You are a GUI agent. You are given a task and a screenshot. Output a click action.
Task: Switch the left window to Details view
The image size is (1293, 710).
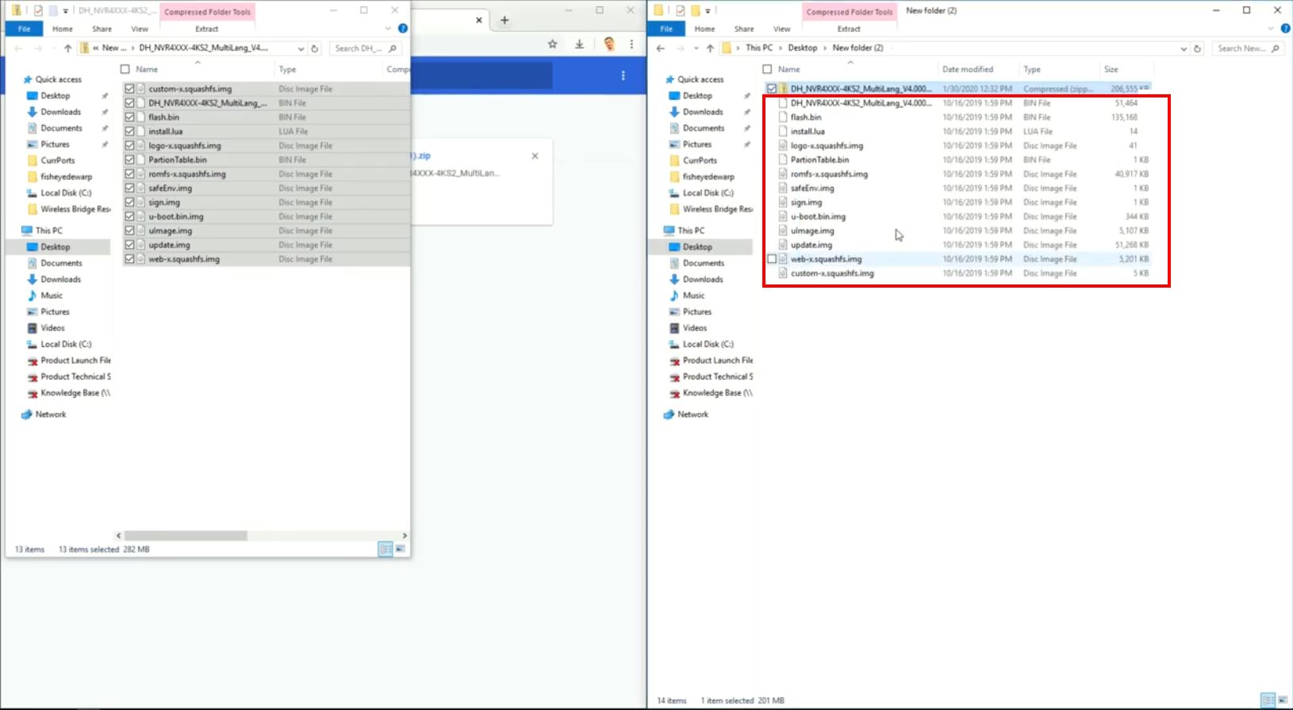click(386, 549)
